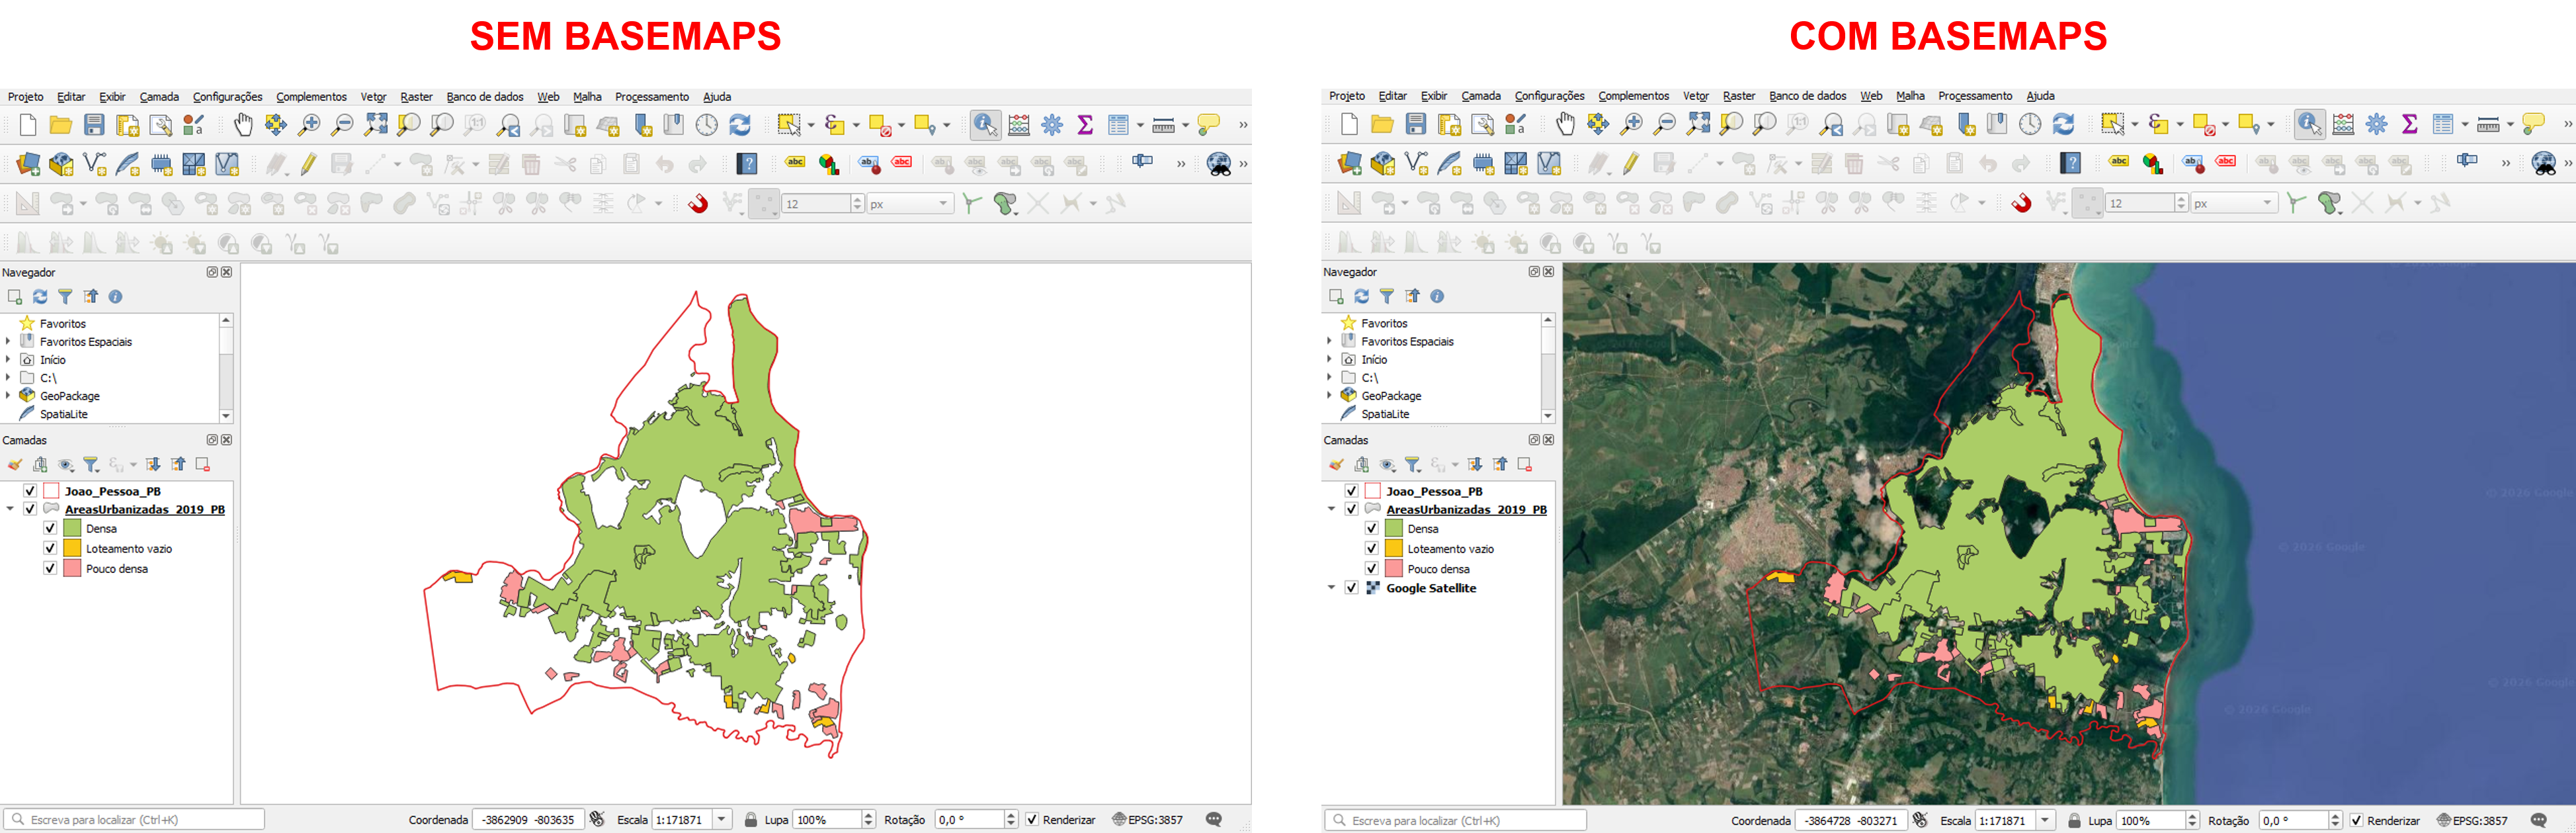Toggle visibility of Google Satellite layer
Screen dimensions: 2576x833
(x=1351, y=588)
